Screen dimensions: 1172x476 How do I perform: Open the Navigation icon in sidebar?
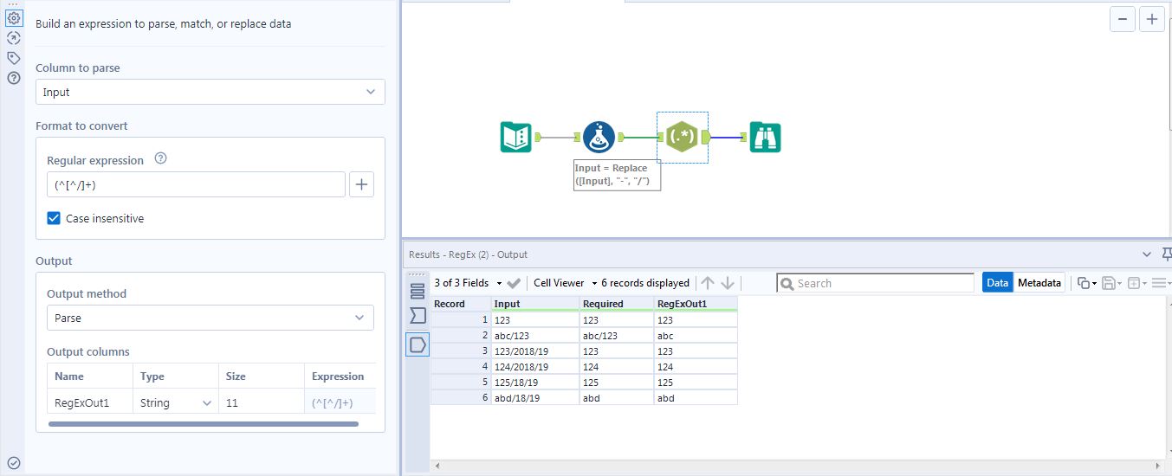click(x=14, y=38)
